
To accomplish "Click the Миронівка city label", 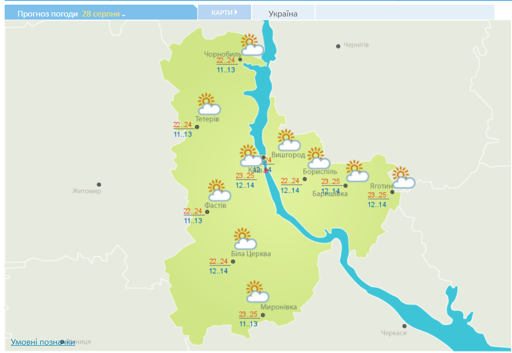I will [x=278, y=307].
